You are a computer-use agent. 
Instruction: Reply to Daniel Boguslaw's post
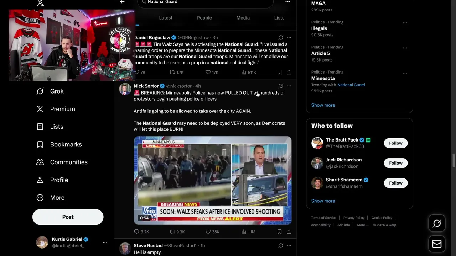pos(137,72)
